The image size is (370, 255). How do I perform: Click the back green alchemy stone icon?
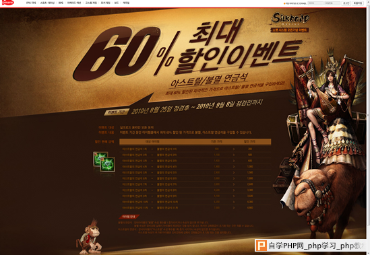[100, 159]
